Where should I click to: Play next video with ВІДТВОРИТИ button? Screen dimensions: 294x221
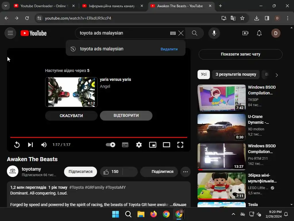(126, 116)
